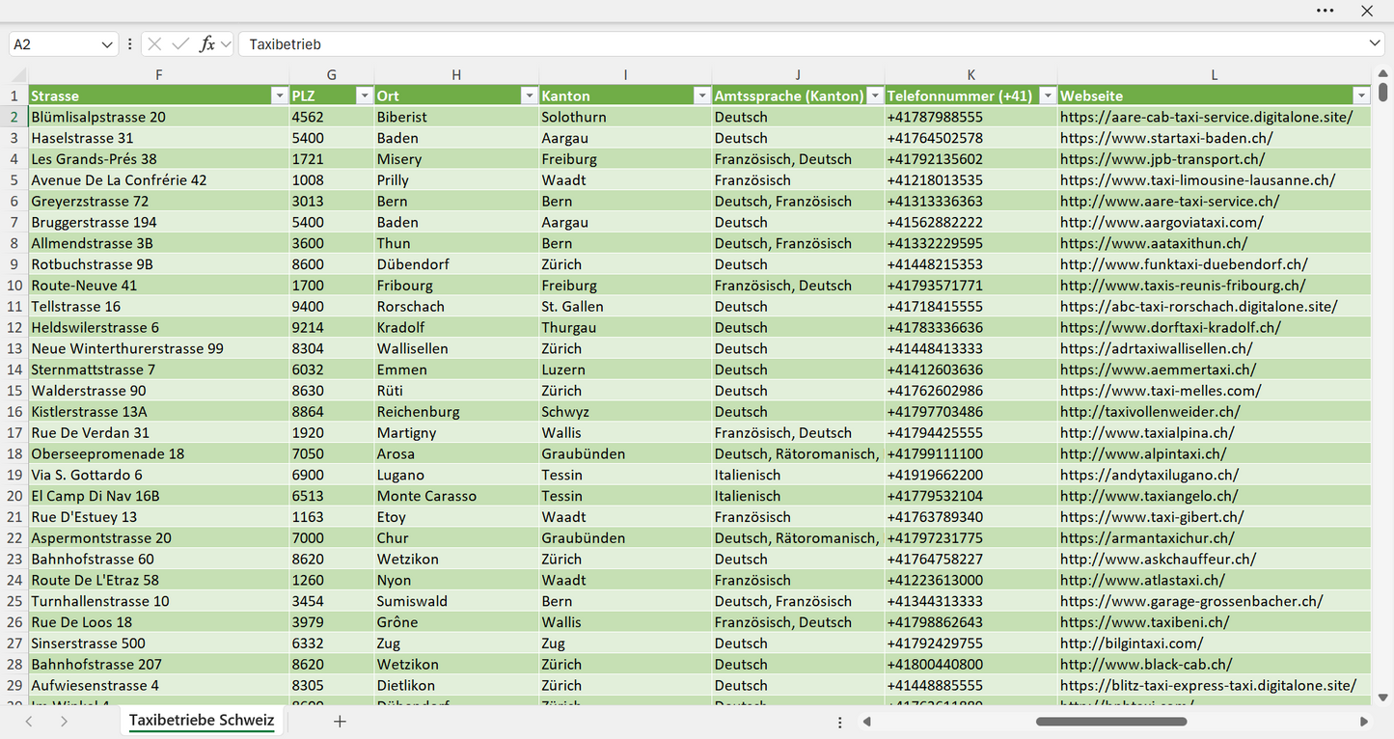Viewport: 1394px width, 739px height.
Task: Go to previous sheet with left arrow
Action: click(x=29, y=721)
